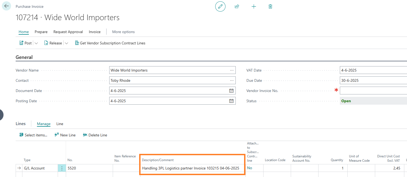
Task: Click the Item Reference No. column header
Action: (x=125, y=158)
